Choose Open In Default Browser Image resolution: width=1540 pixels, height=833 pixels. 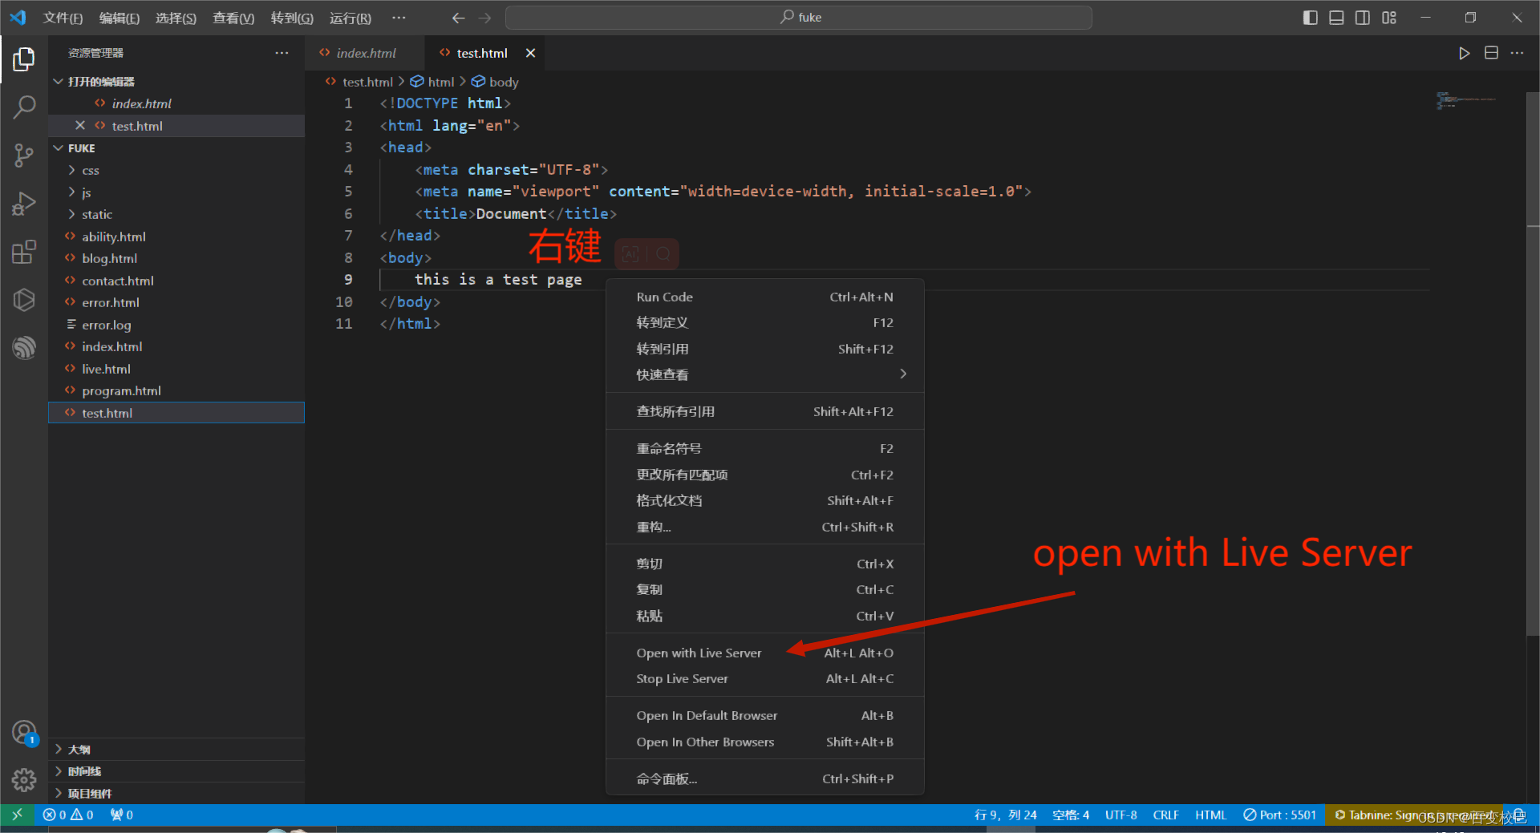pos(764,715)
